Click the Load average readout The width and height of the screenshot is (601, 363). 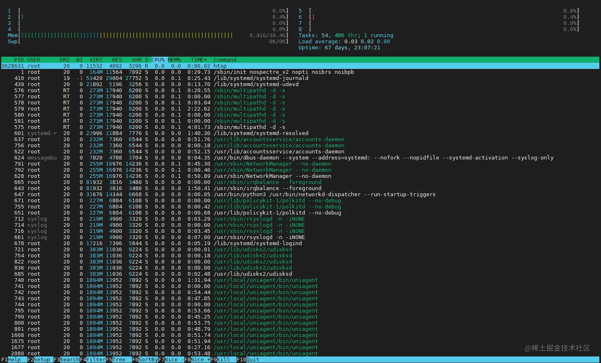(x=344, y=42)
